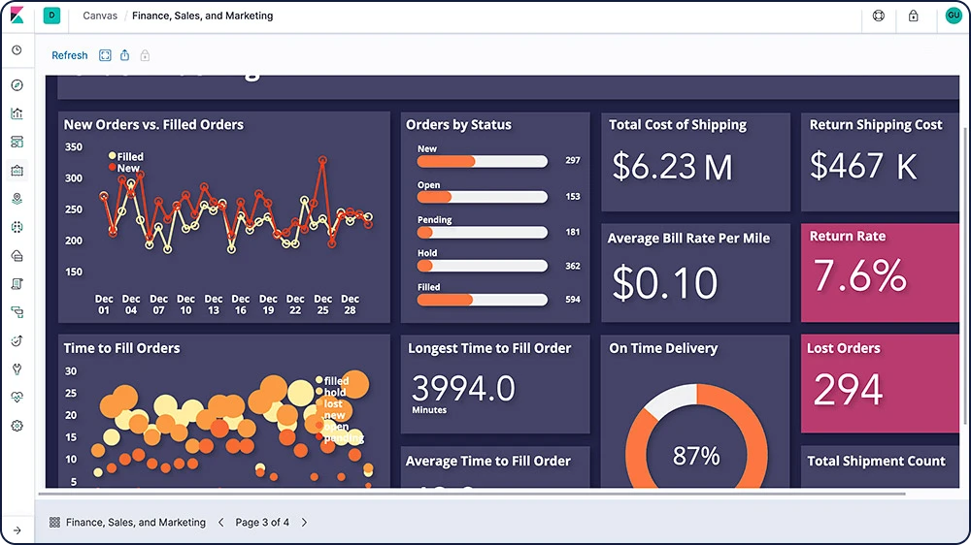Click the share workpad icon
This screenshot has width=971, height=545.
(x=124, y=55)
